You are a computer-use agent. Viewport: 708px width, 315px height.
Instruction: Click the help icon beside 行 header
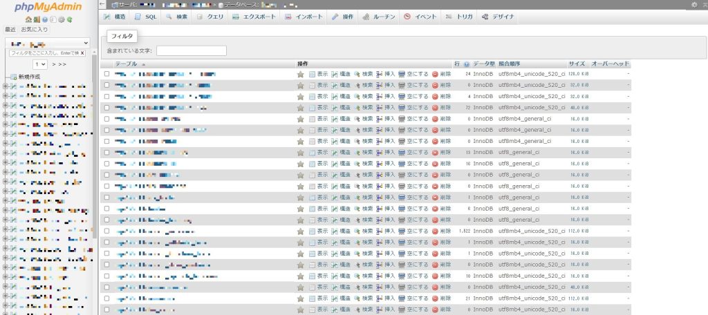467,64
